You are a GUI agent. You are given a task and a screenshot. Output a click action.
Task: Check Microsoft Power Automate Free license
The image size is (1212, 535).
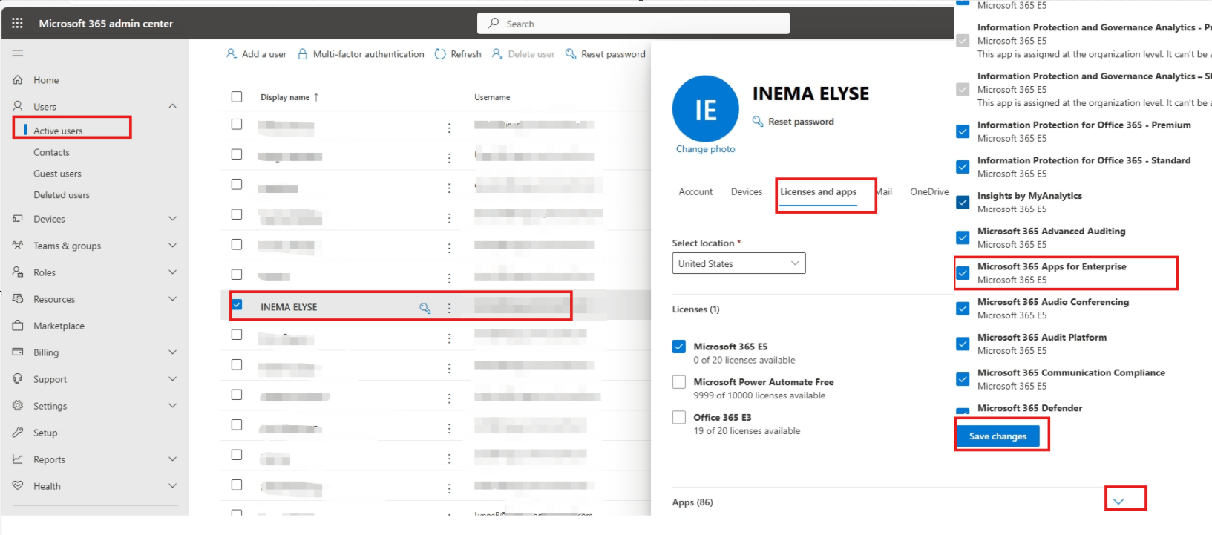point(679,382)
